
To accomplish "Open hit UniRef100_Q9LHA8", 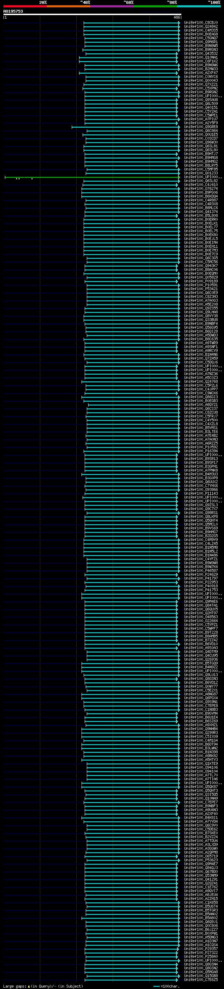I will 201,312.
